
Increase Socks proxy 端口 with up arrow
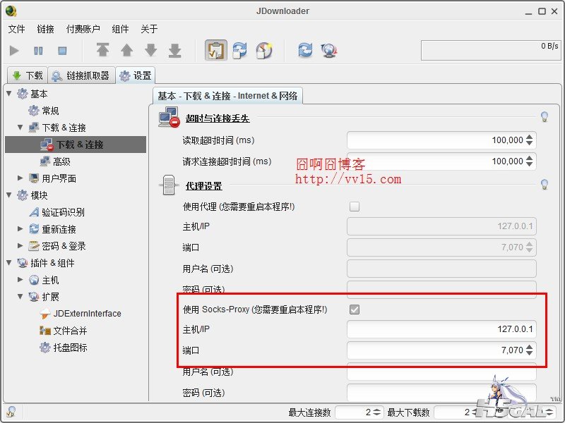529,347
